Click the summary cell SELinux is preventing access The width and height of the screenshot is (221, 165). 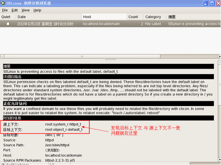194,24
